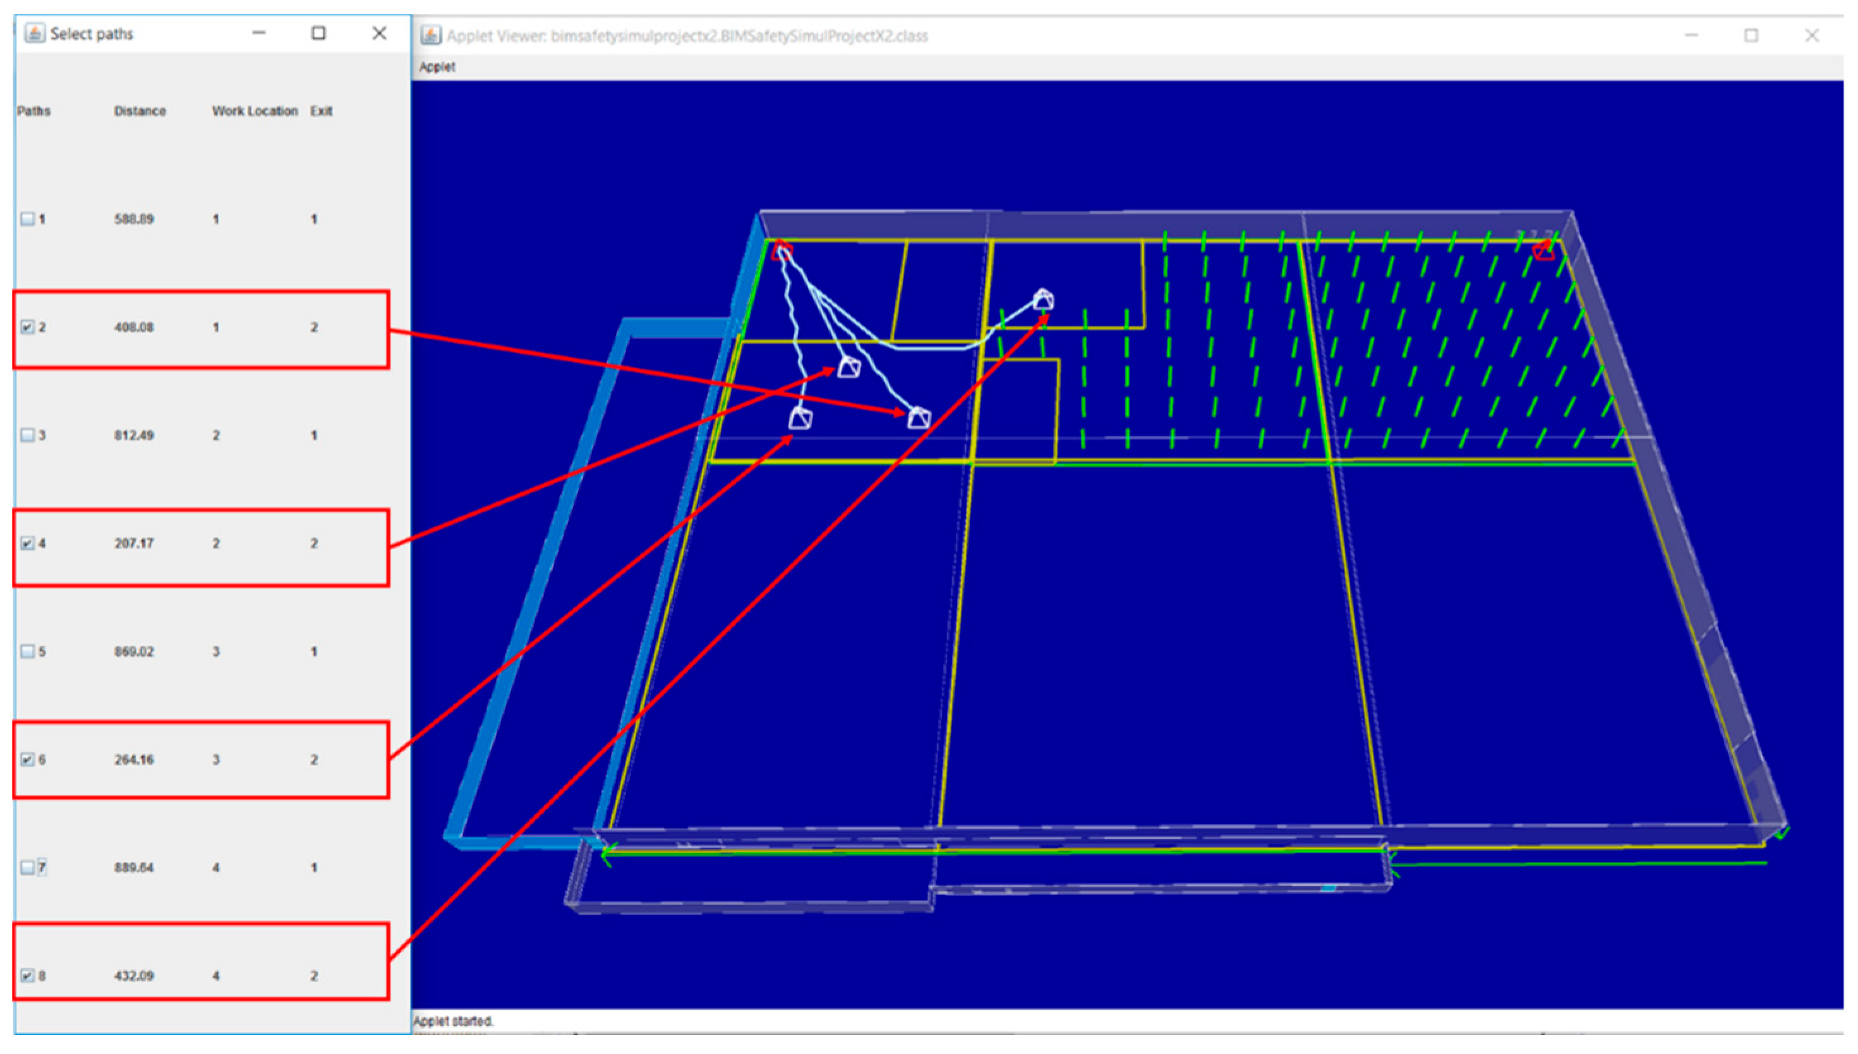The image size is (1858, 1054).
Task: Click the Java icon in Select paths window
Action: click(34, 33)
